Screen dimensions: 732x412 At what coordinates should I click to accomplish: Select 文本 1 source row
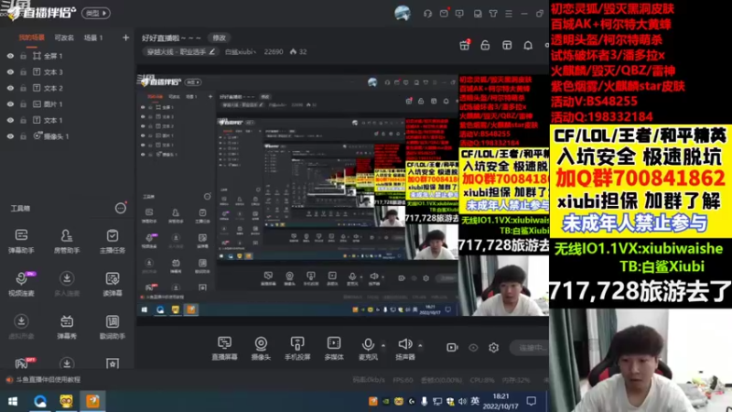[68, 120]
